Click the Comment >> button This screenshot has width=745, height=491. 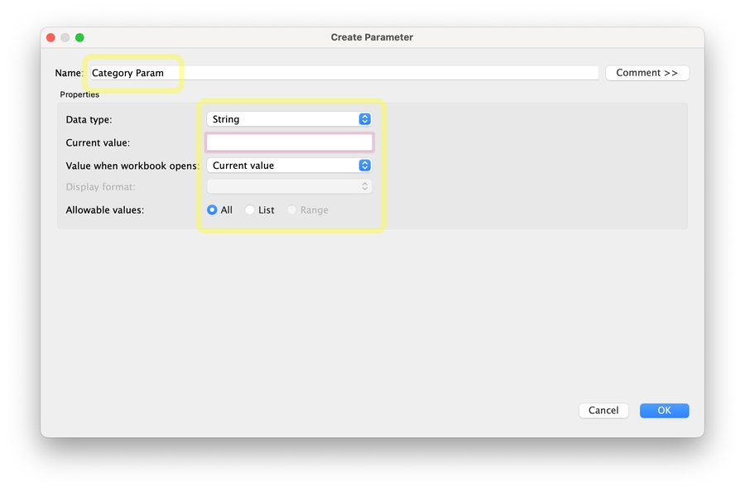646,73
